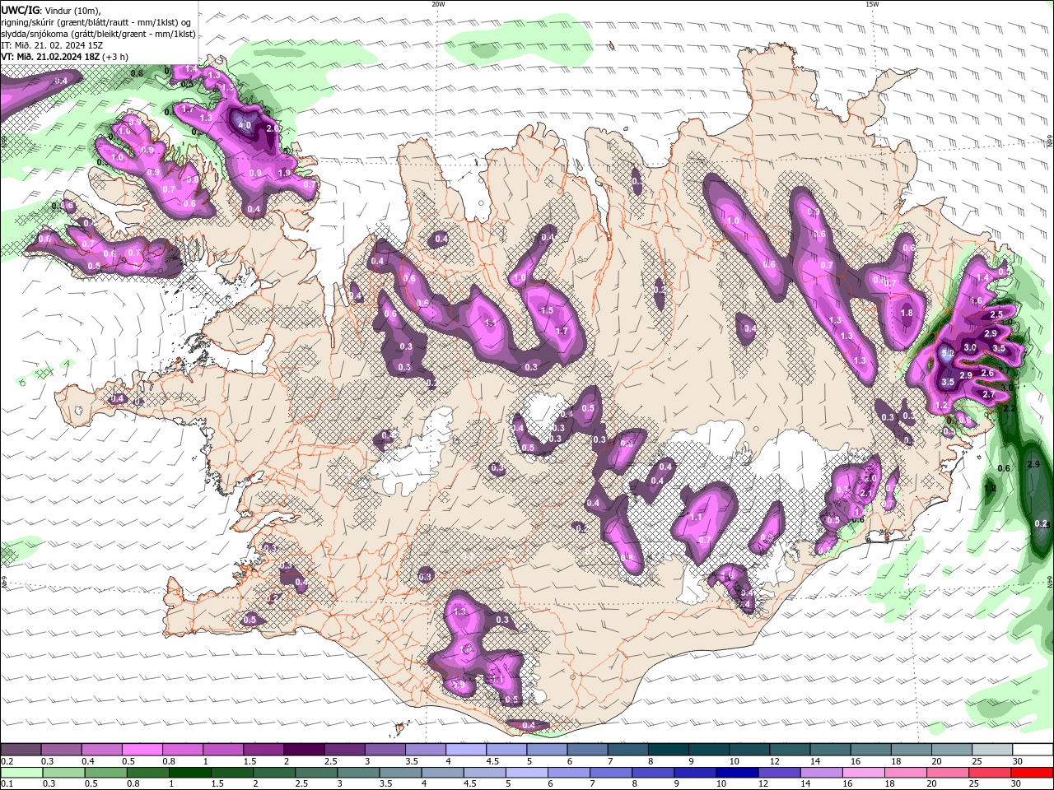This screenshot has width=1054, height=790.
Task: Pick the darkest purple 2–2.5 snow swatch
Action: [304, 750]
